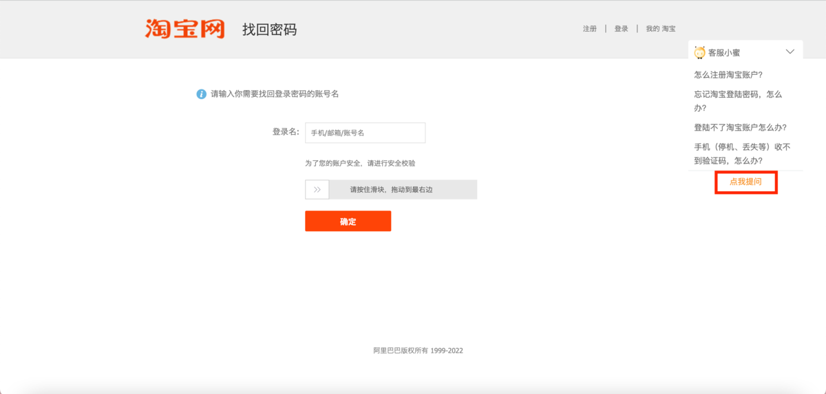The image size is (826, 394).
Task: Click the blue info icon
Action: (201, 94)
